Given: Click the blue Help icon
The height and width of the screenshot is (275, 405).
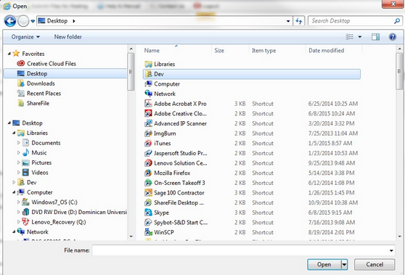Looking at the screenshot, I should coord(393,37).
